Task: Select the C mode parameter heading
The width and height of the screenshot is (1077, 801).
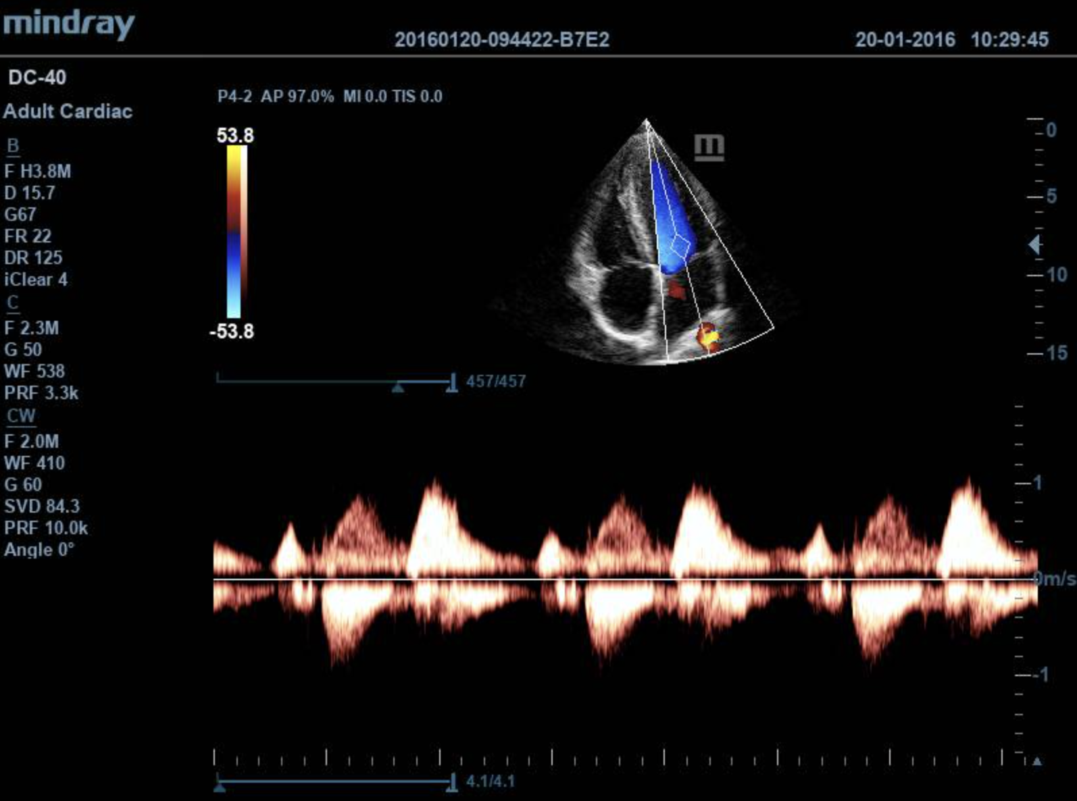Action: tap(13, 303)
